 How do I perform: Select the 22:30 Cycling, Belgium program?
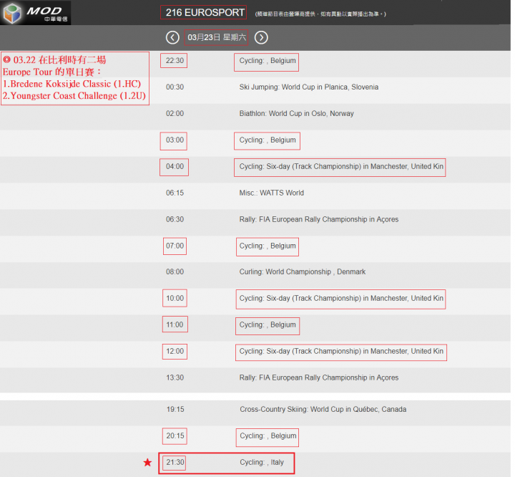click(x=268, y=61)
